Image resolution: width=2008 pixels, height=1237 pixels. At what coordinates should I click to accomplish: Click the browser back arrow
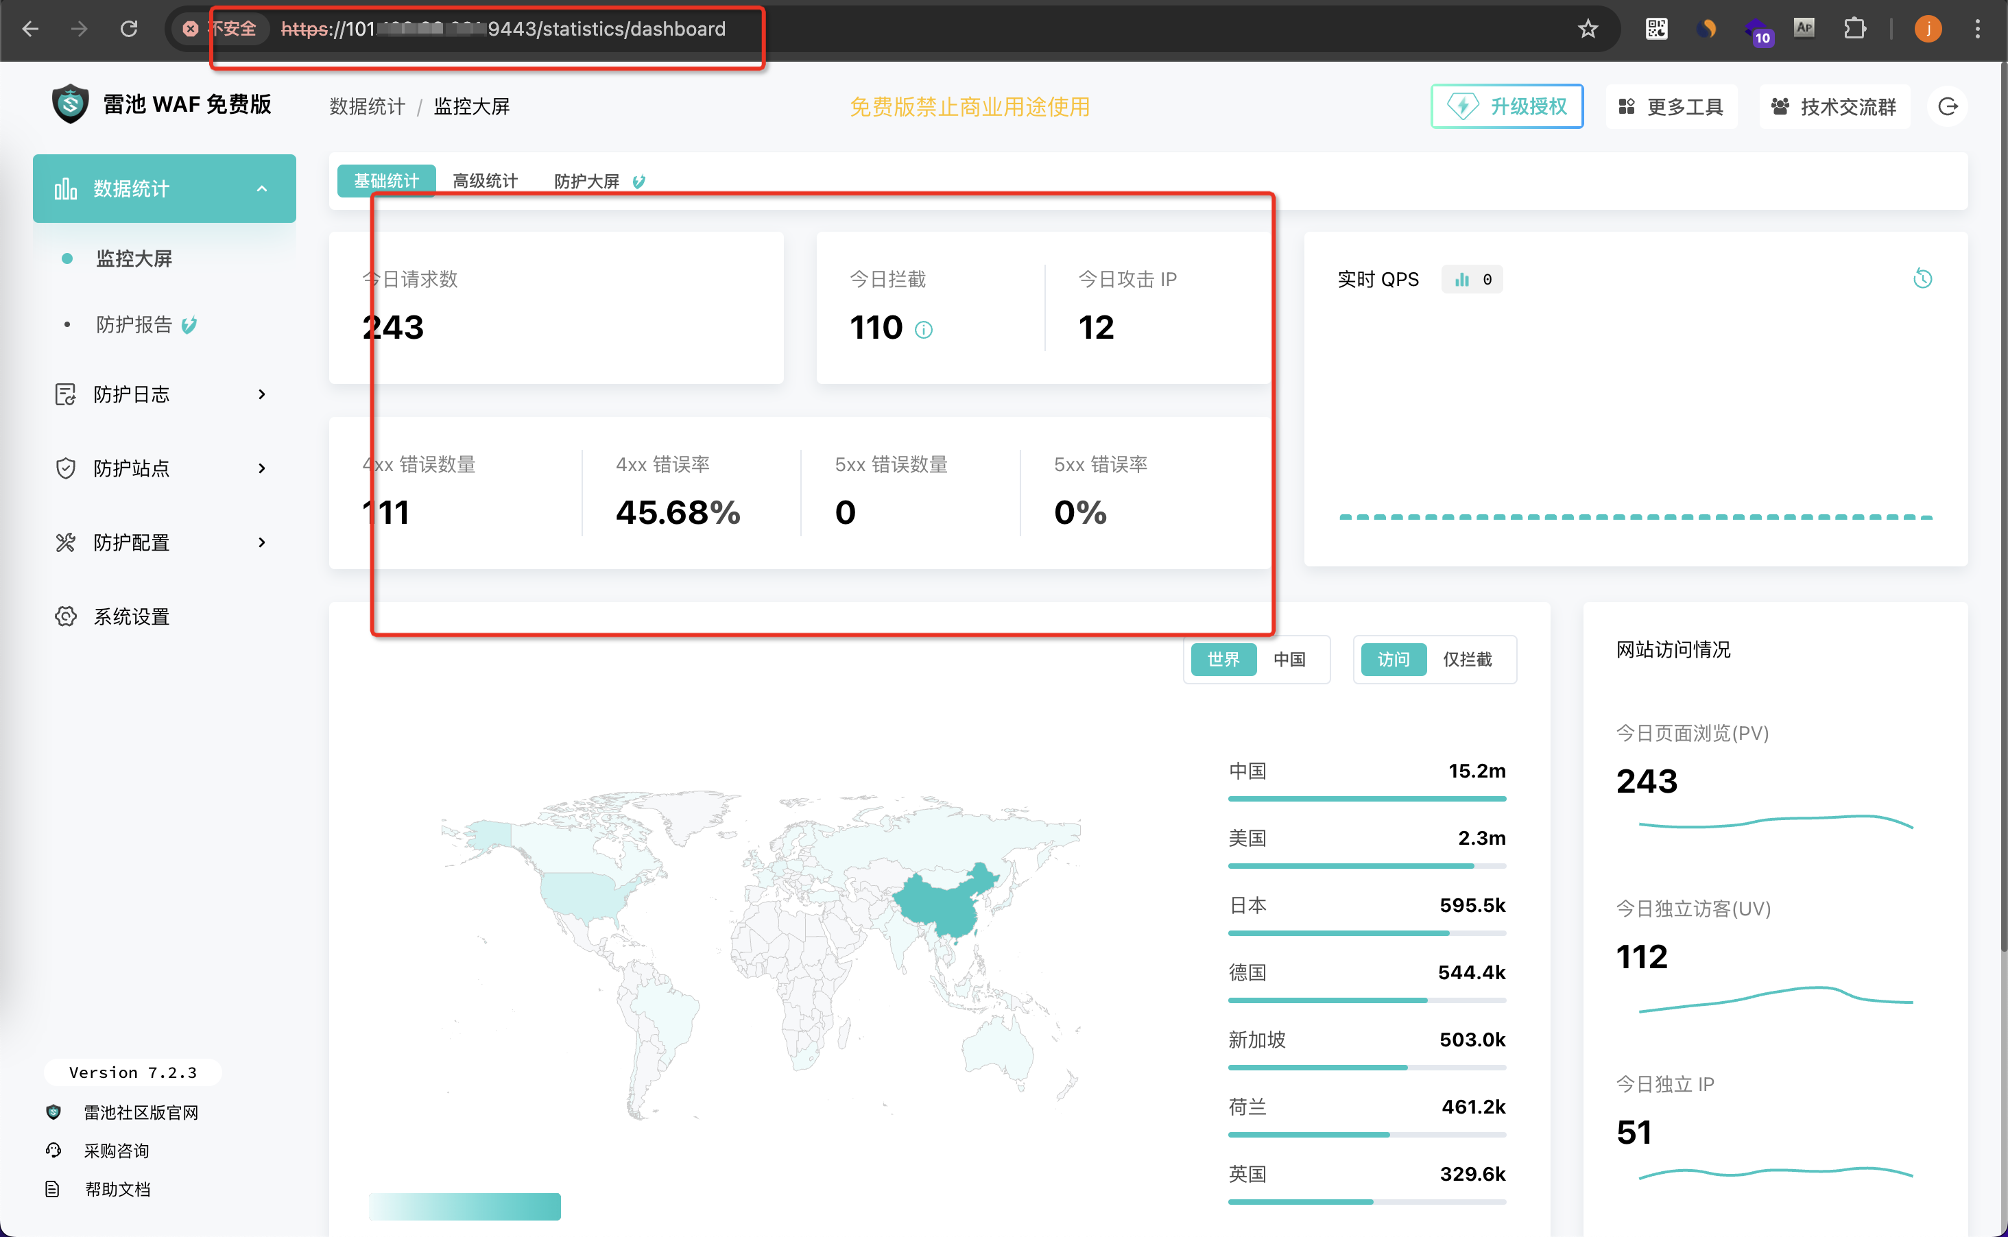tap(30, 29)
